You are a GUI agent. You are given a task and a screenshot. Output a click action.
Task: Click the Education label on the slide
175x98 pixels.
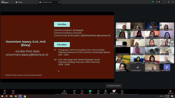point(62,45)
